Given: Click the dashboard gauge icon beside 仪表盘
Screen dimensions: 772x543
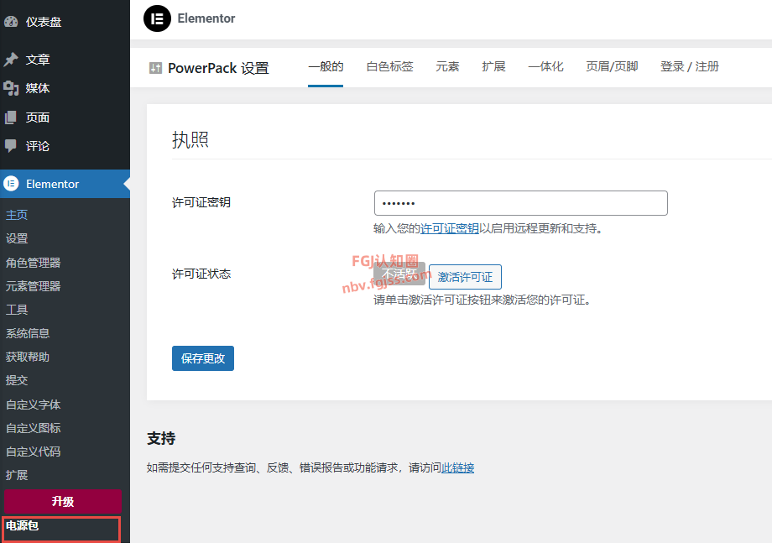Looking at the screenshot, I should coord(11,22).
